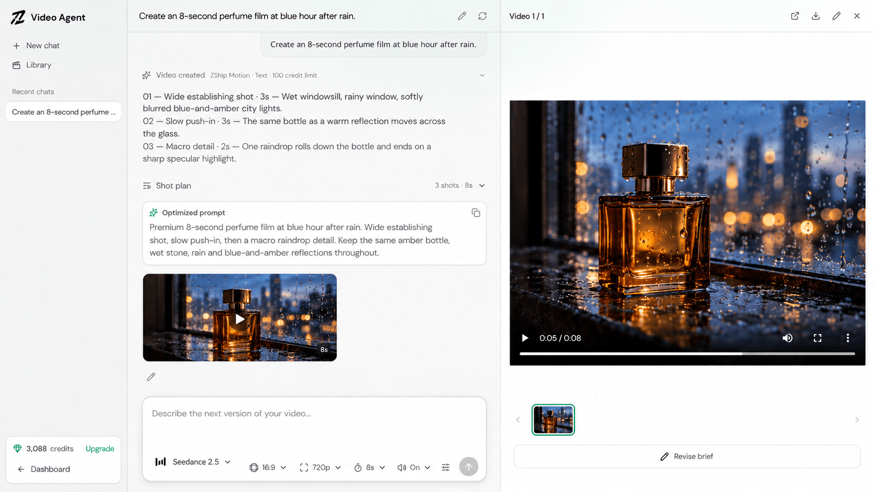Enter fullscreen video mode
Screen dimensions: 874x492
point(818,338)
